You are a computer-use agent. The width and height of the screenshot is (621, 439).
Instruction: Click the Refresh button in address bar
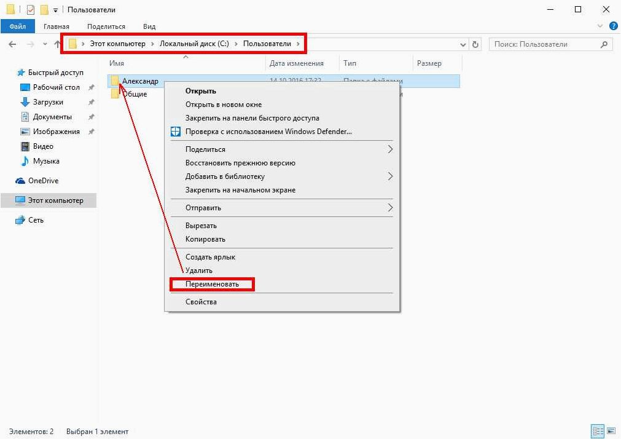coord(475,44)
